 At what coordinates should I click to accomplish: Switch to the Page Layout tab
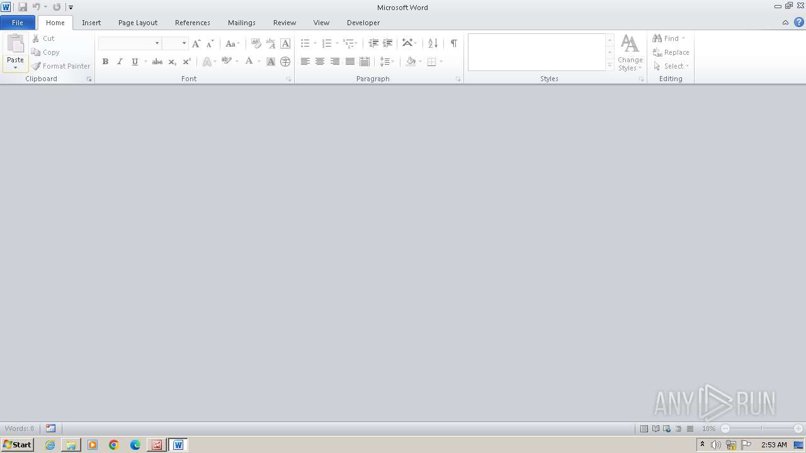pyautogui.click(x=138, y=23)
